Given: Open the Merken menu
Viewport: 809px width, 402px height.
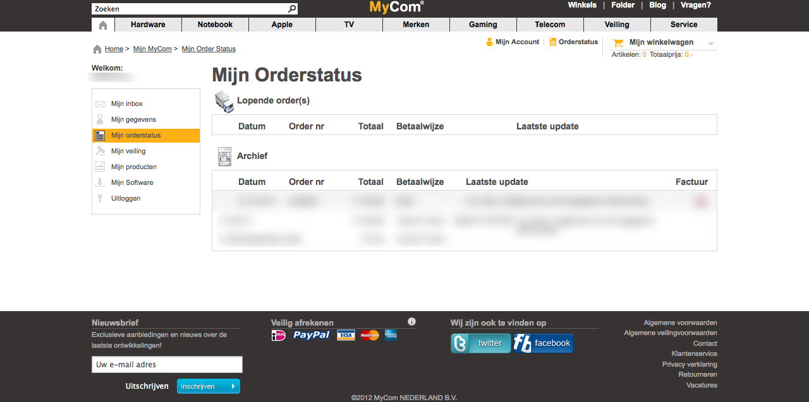Looking at the screenshot, I should coord(416,25).
